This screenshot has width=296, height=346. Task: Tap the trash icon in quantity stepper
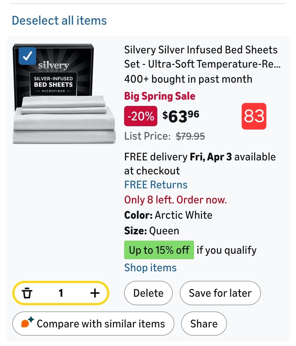[x=27, y=293]
